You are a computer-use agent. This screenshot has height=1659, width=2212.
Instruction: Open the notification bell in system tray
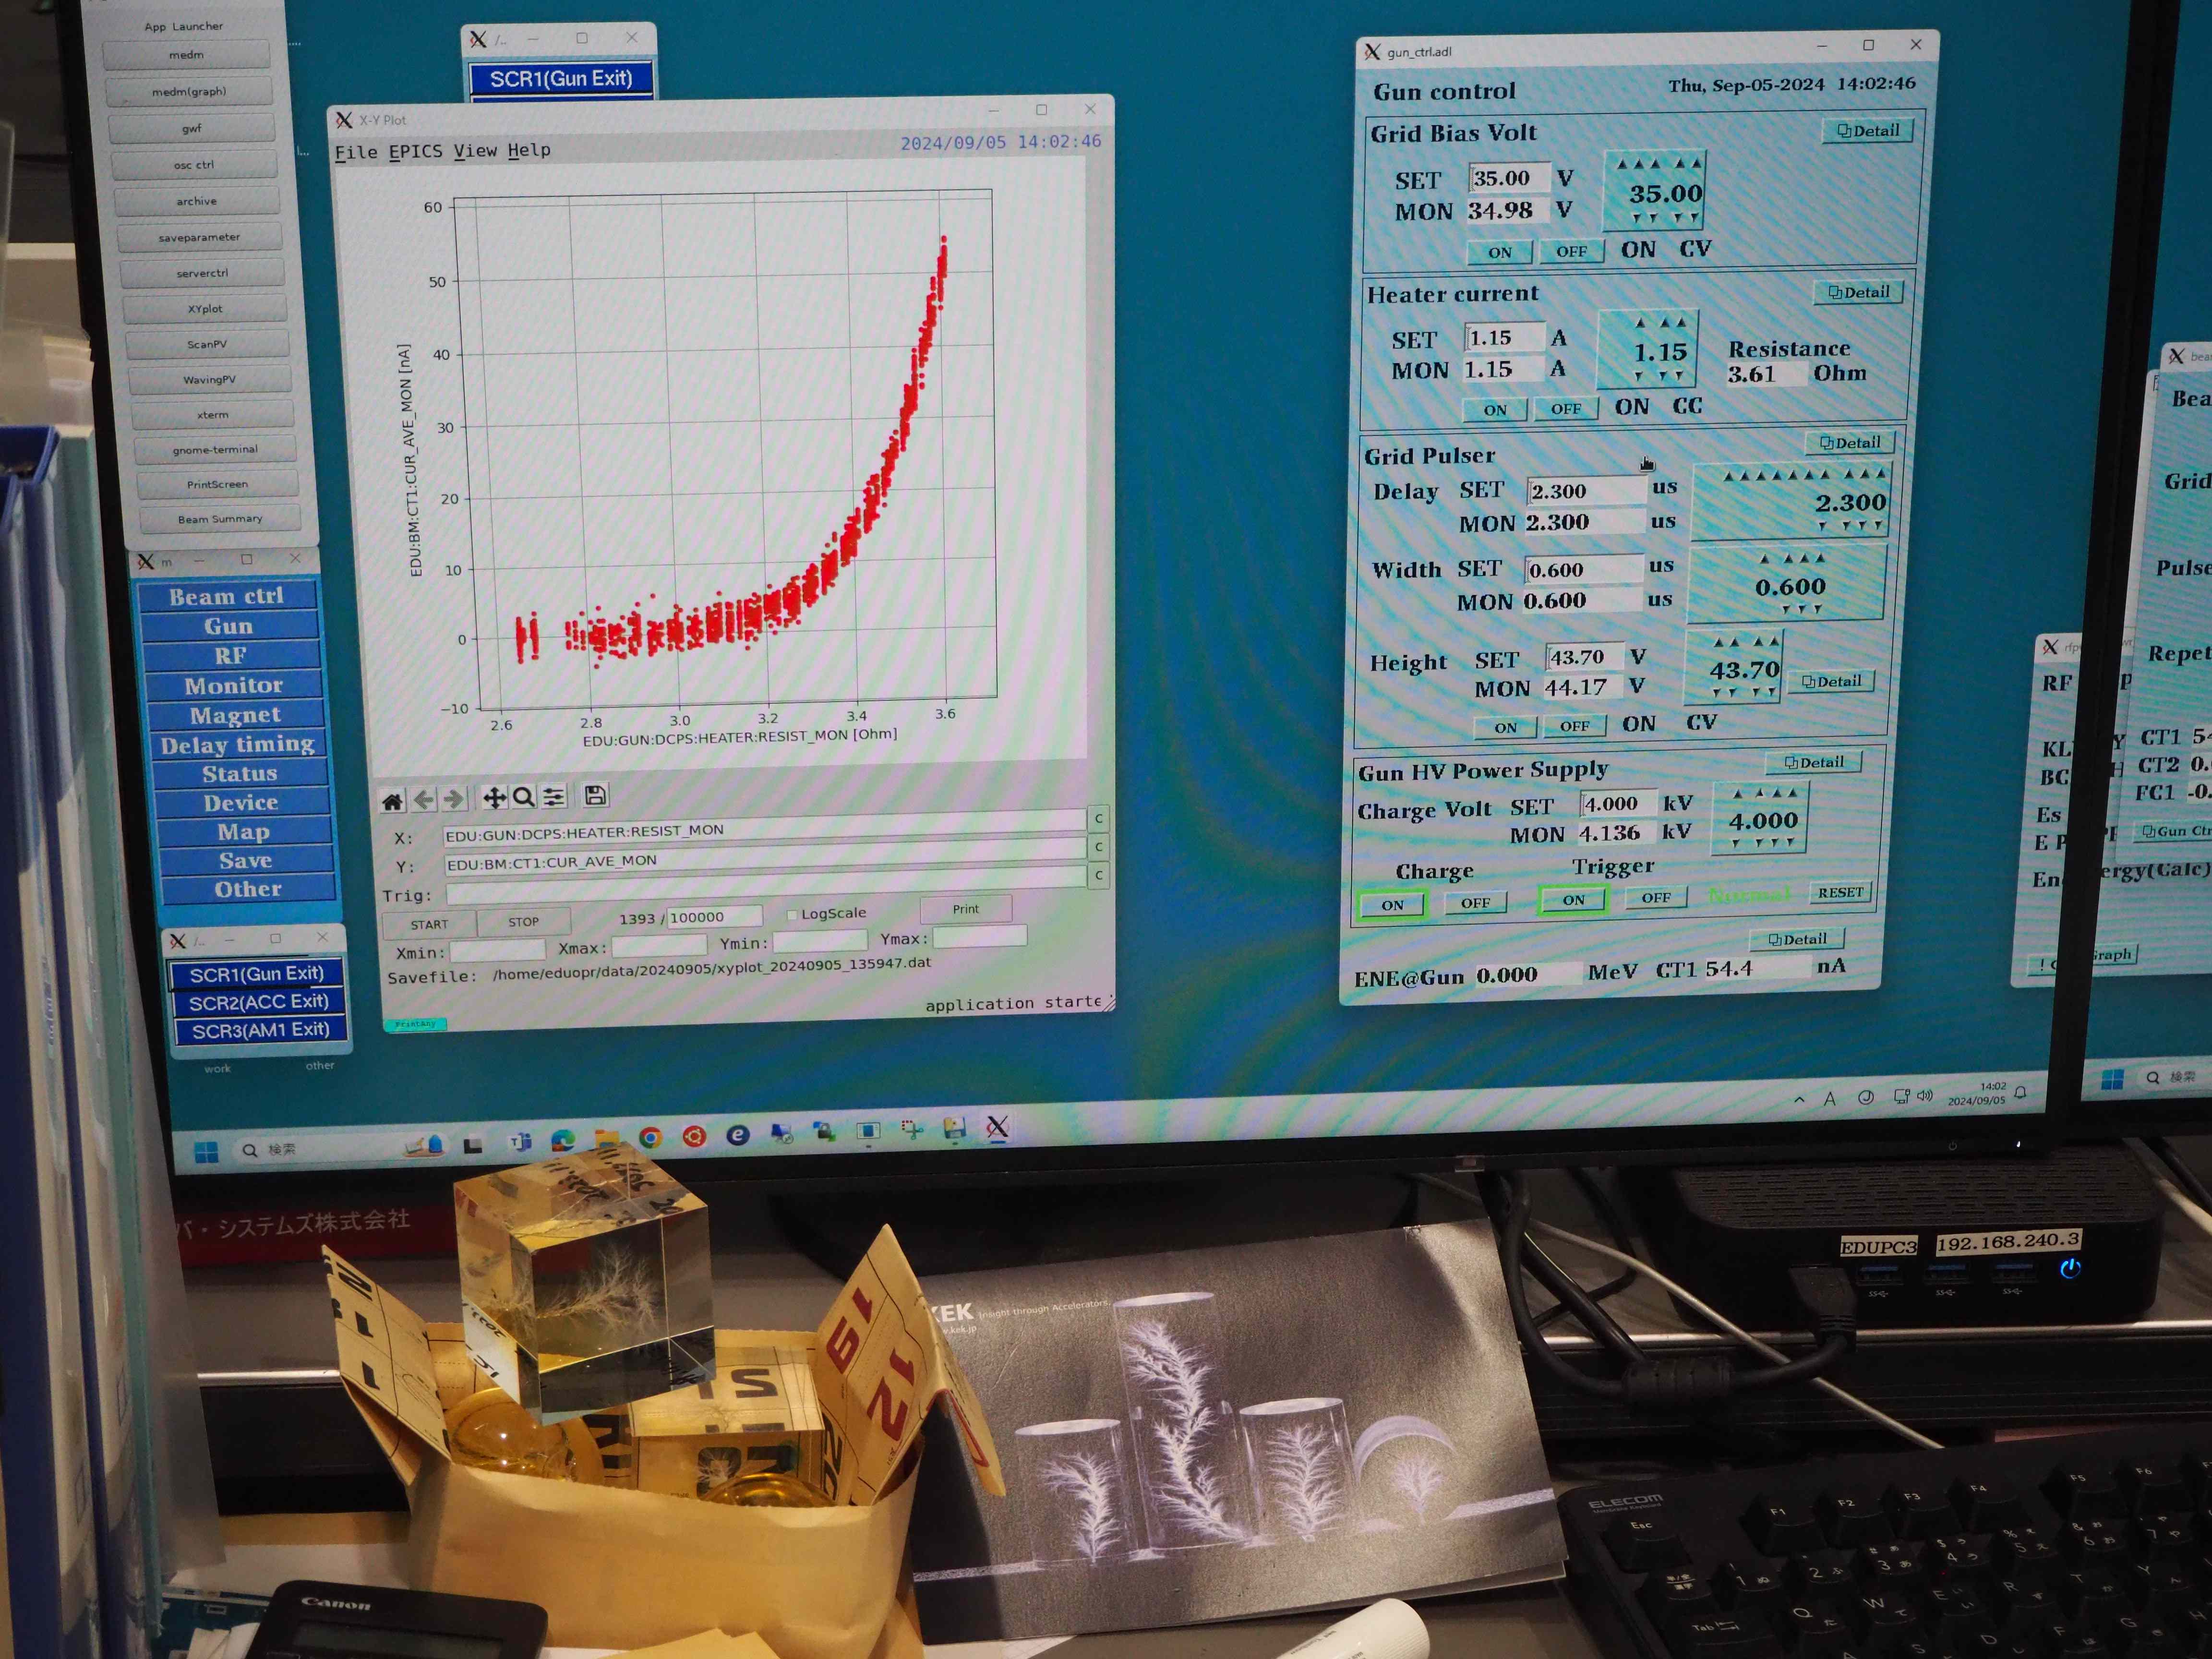pyautogui.click(x=2021, y=1093)
